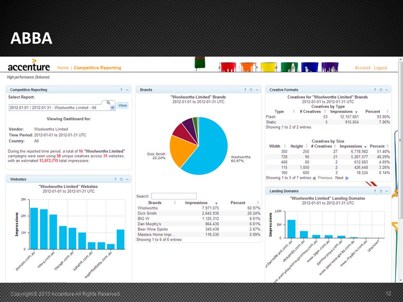Click the 13,072,715 total impressions figure
The height and width of the screenshot is (302, 403).
tap(49, 161)
